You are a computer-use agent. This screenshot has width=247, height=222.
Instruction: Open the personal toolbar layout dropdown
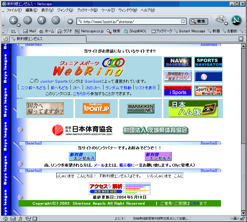coord(13,31)
